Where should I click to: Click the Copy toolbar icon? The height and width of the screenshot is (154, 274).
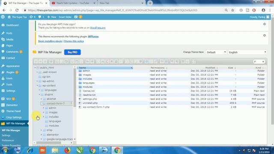[x=98, y=62]
